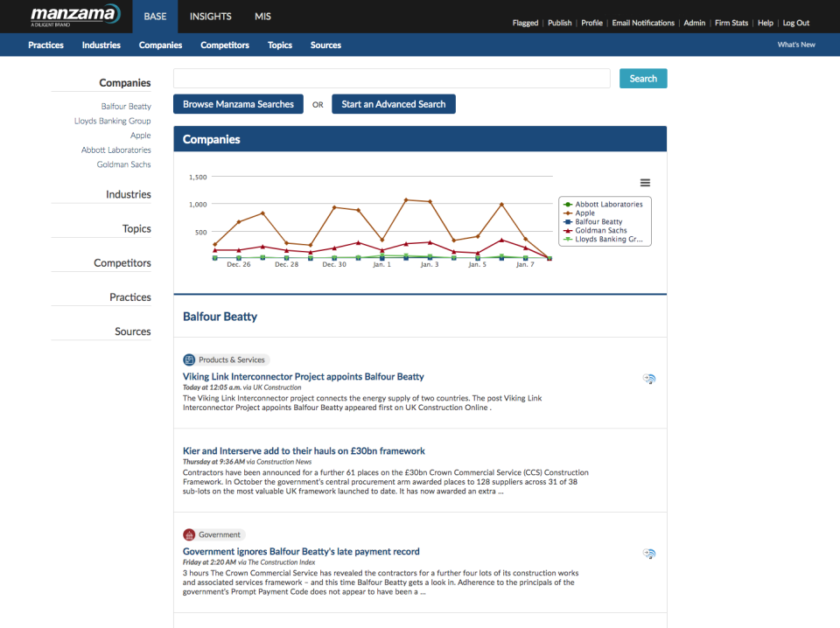This screenshot has height=628, width=840.
Task: Expand the Practices sidebar section
Action: click(129, 297)
